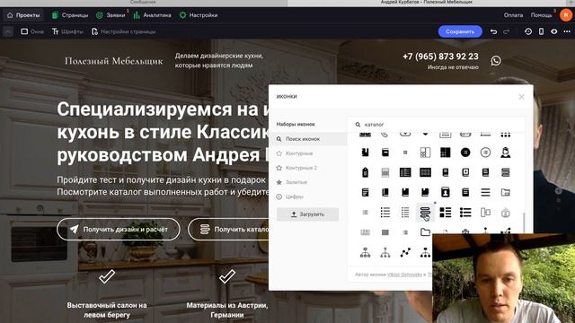Choose the bold round-bullet list icon

[465, 213]
